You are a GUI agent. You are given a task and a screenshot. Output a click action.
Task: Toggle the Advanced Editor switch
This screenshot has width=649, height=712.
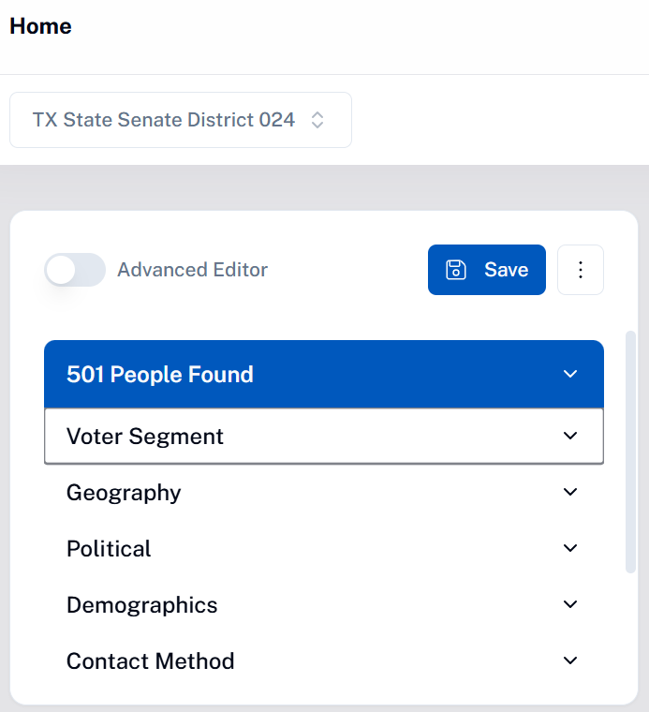(75, 270)
